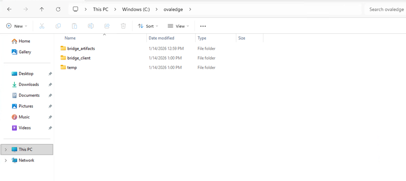Screen dimensions: 406x181
Task: Click the Paste clipboard icon
Action: [74, 26]
